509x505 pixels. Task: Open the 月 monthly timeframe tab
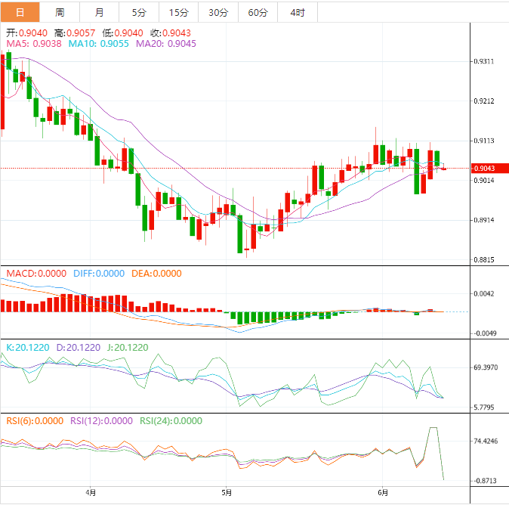100,12
